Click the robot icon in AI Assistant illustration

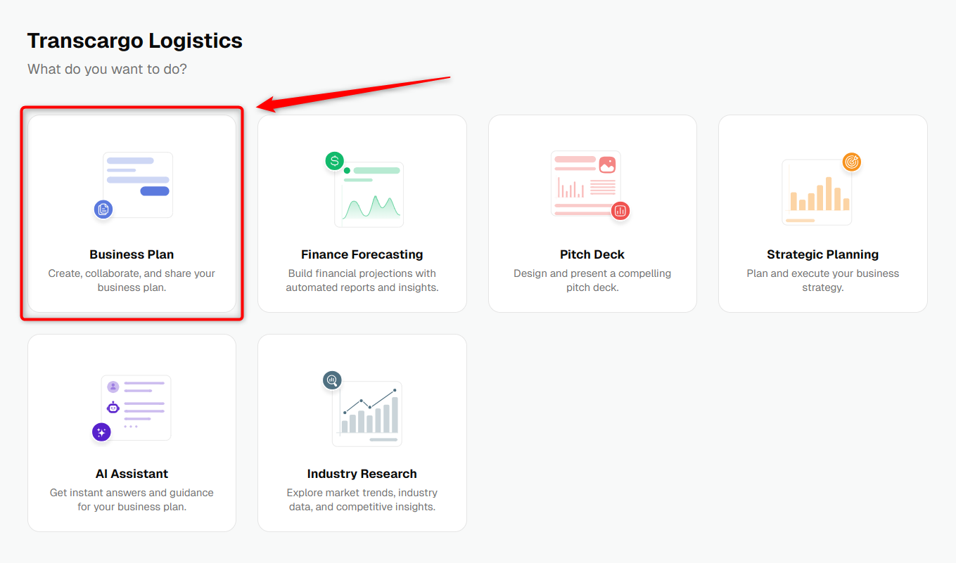click(113, 407)
